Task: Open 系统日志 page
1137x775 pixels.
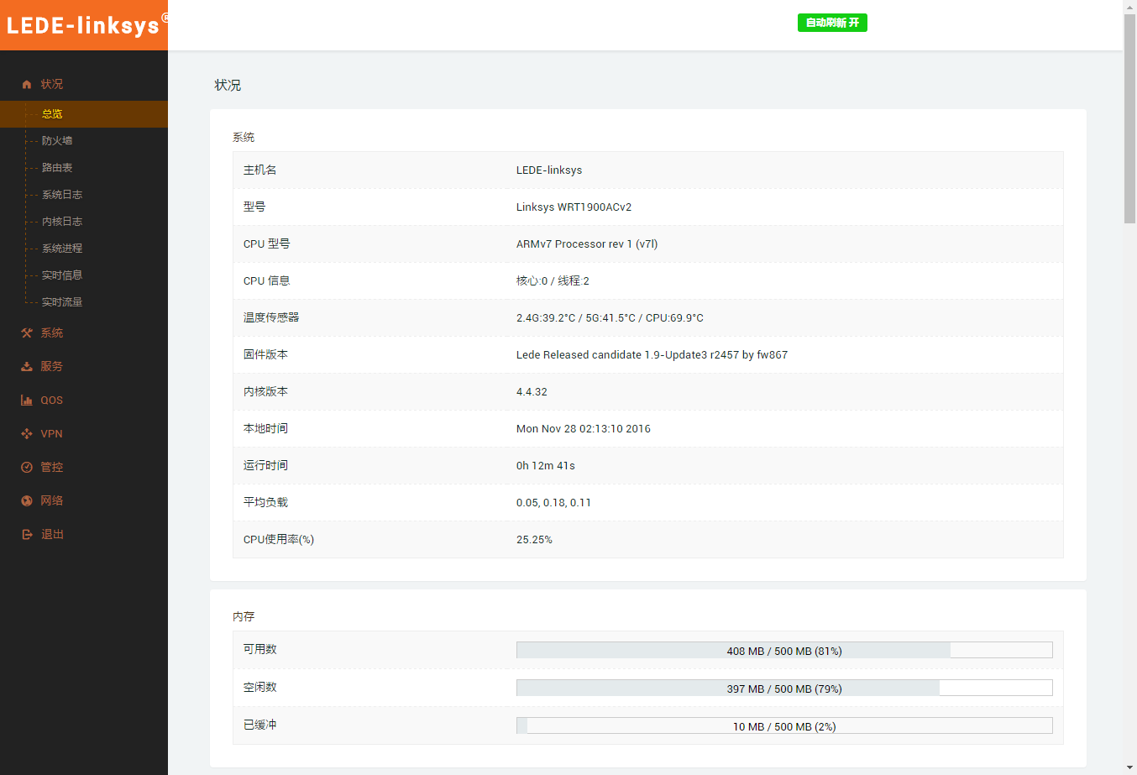Action: [62, 195]
